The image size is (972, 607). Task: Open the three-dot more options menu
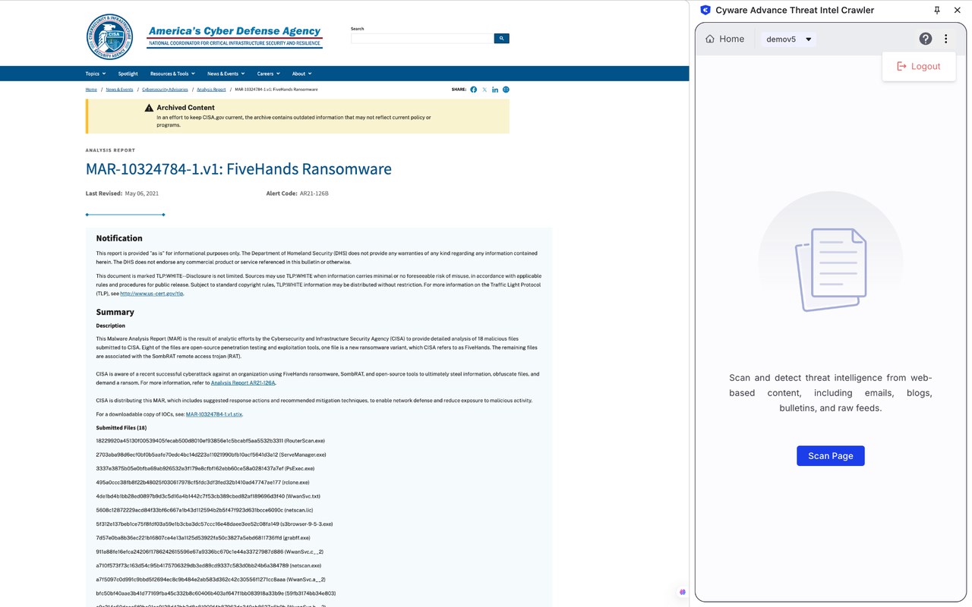946,39
